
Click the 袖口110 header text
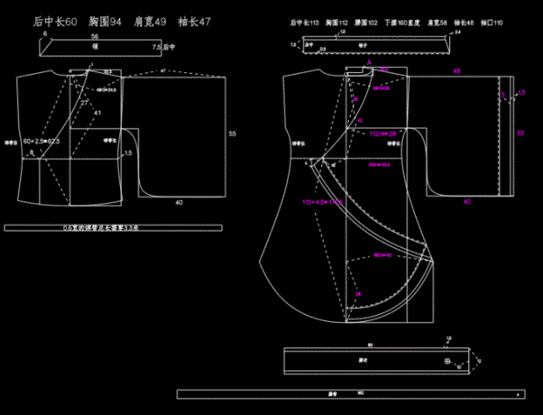pyautogui.click(x=491, y=23)
